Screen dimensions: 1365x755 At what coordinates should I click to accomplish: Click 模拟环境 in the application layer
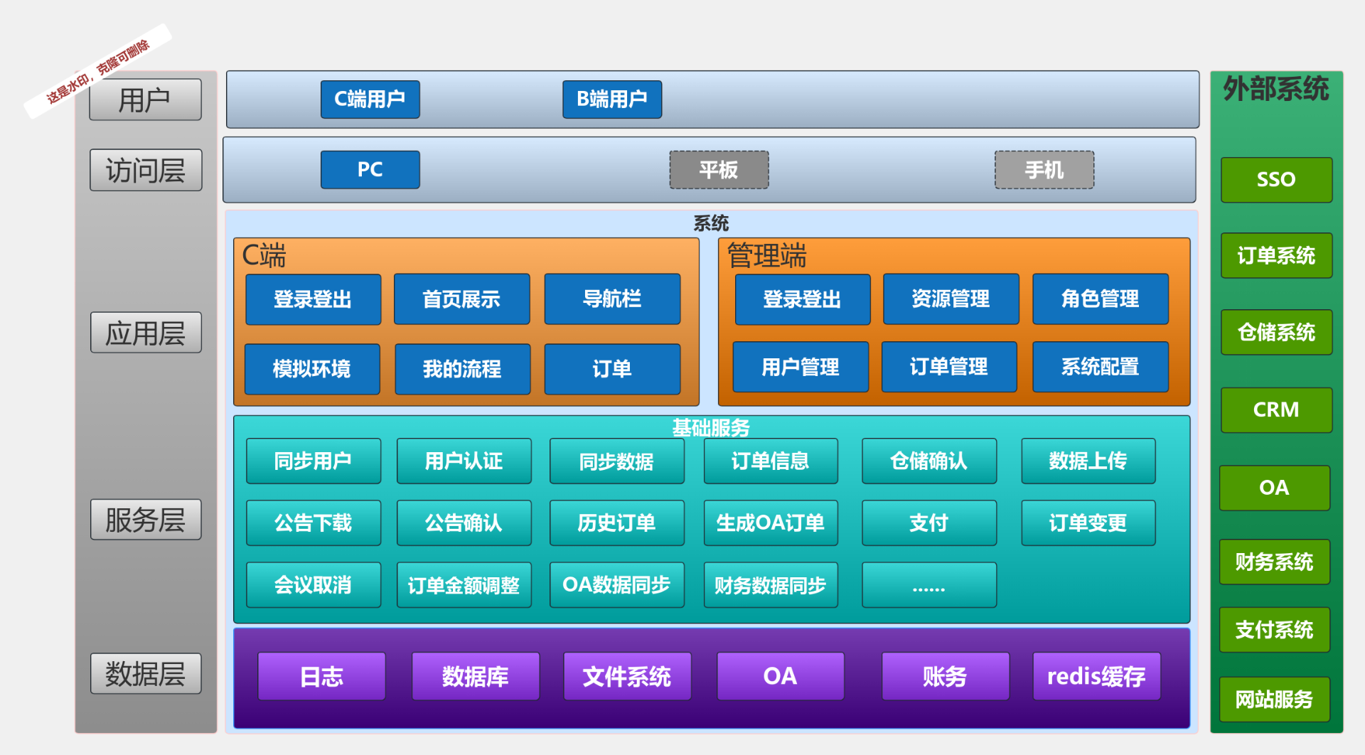pyautogui.click(x=313, y=369)
